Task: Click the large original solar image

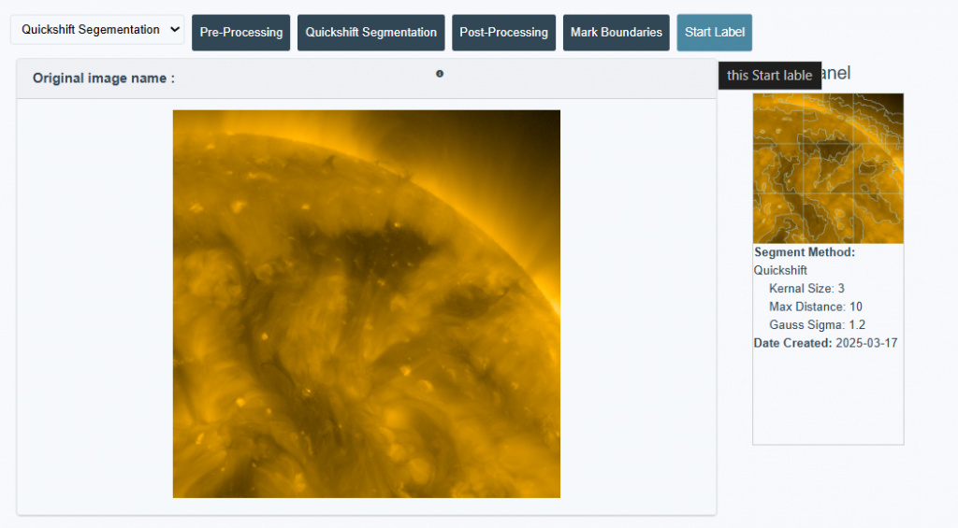Action: click(366, 304)
